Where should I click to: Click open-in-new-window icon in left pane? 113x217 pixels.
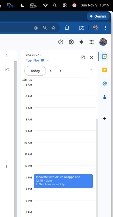tap(7, 70)
